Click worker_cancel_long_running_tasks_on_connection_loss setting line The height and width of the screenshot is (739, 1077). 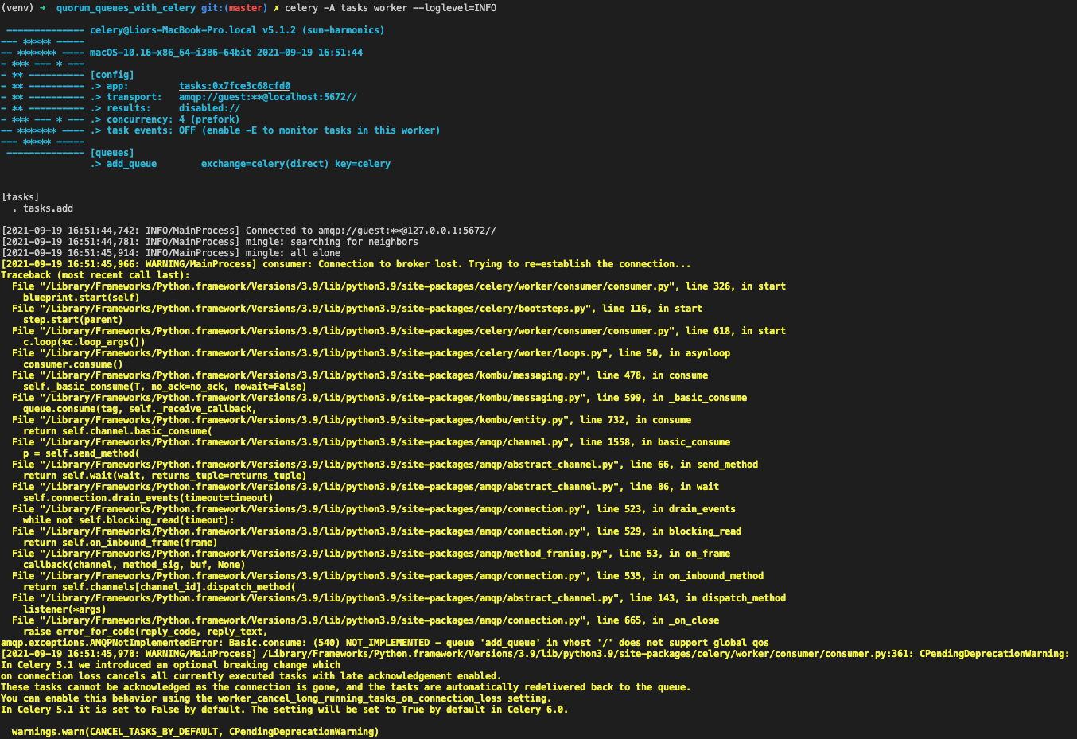click(x=276, y=698)
